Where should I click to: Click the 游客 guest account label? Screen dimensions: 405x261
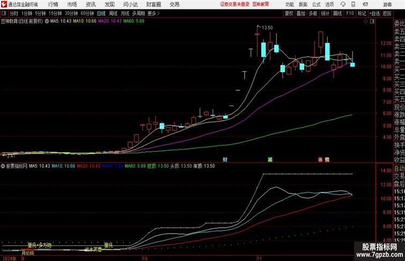pyautogui.click(x=387, y=4)
